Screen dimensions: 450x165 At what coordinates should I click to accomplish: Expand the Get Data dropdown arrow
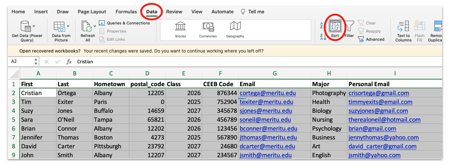pyautogui.click(x=34, y=26)
